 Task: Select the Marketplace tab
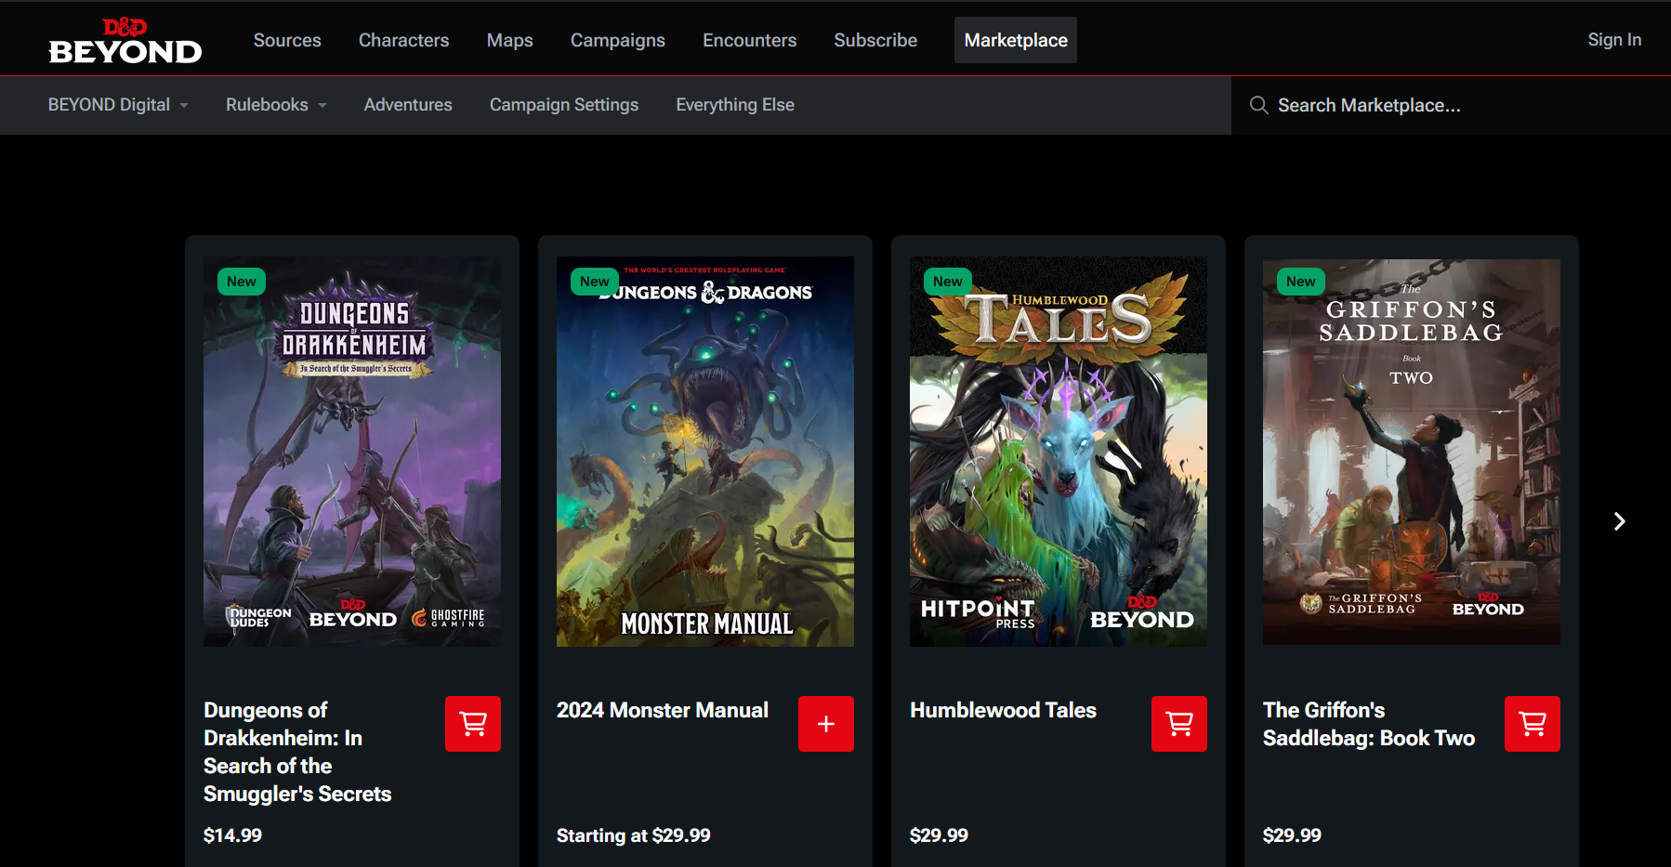[1016, 40]
